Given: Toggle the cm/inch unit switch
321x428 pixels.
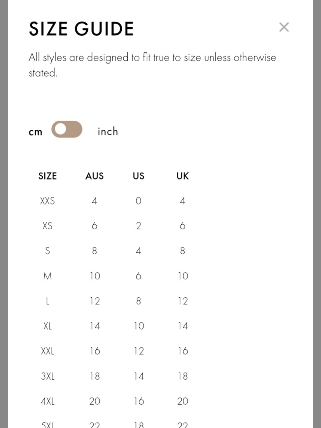Looking at the screenshot, I should (x=67, y=129).
